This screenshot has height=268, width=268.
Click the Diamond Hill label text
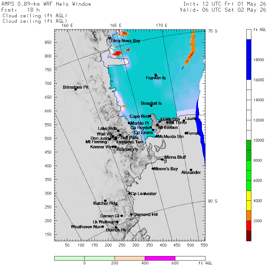pos(145,214)
